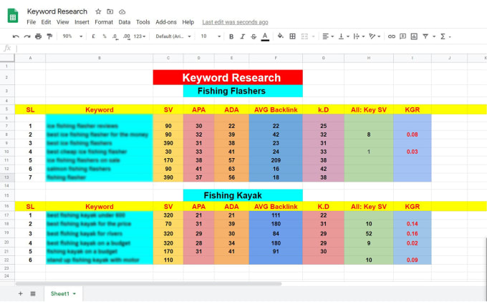Open horizontal align dropdown

click(x=328, y=36)
